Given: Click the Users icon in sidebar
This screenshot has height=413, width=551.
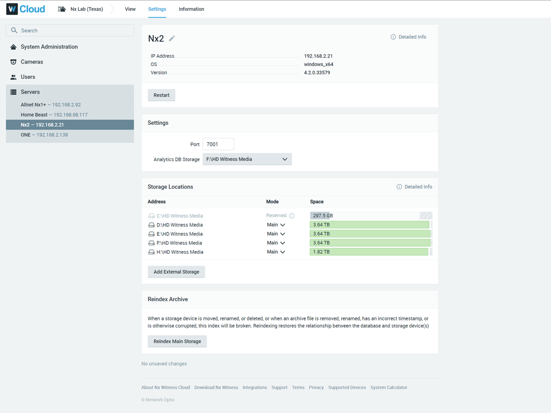Looking at the screenshot, I should pyautogui.click(x=13, y=77).
